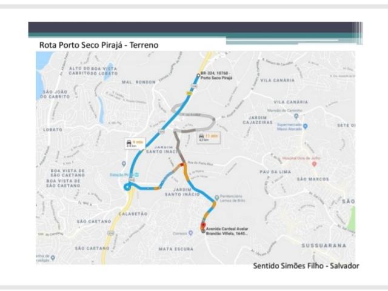Click the origin marker at Porto Seco Pirajá
This screenshot has width=388, height=291.
pos(198,75)
